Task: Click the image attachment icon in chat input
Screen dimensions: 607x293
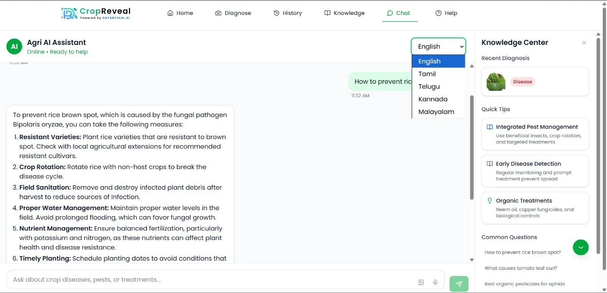Action: [x=421, y=282]
